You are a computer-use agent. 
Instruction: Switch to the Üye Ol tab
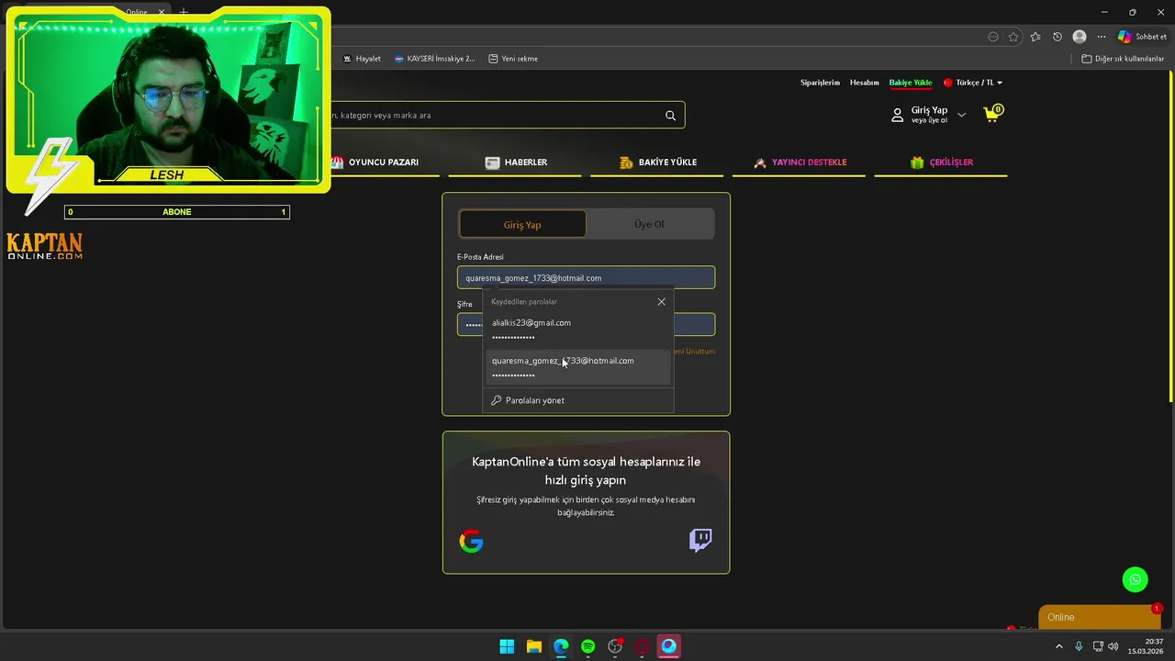[x=649, y=224]
